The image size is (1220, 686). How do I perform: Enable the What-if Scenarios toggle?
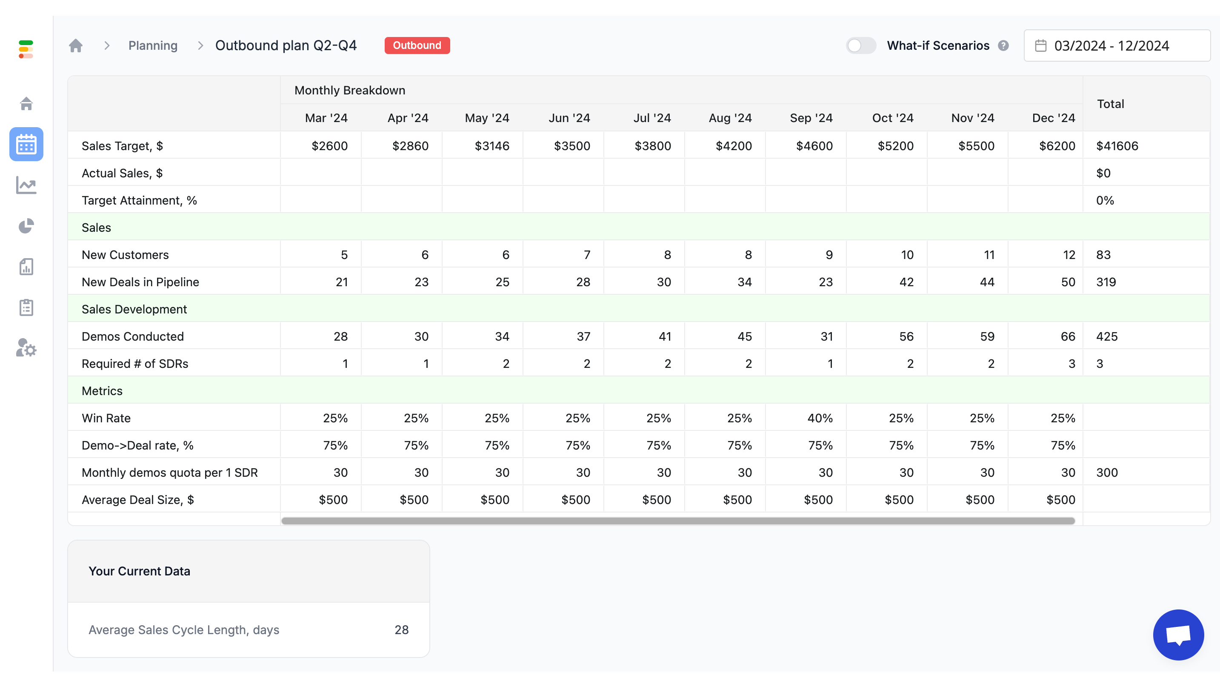[860, 46]
